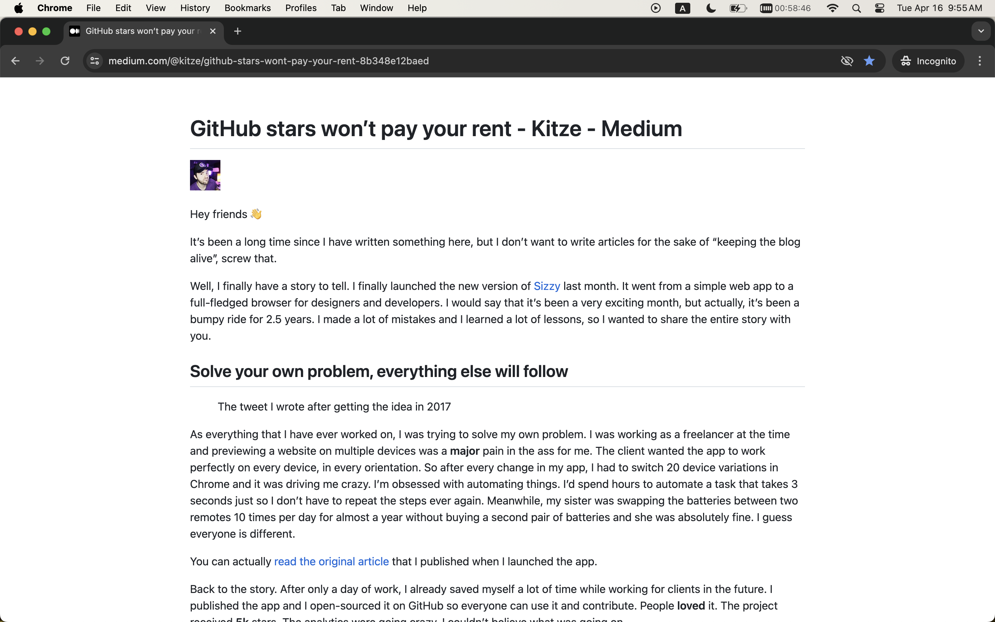The image size is (995, 622).
Task: Open the Chrome three-dot menu
Action: coord(980,61)
